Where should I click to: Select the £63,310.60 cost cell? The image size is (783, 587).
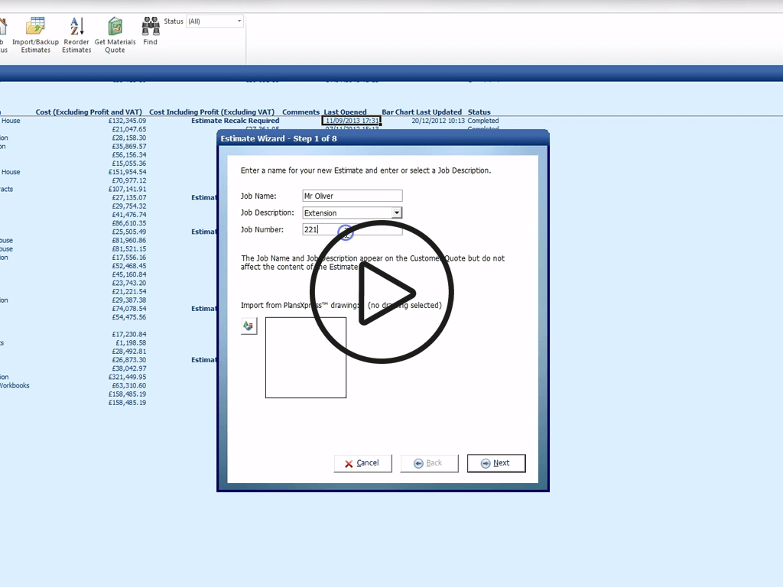[x=128, y=386]
